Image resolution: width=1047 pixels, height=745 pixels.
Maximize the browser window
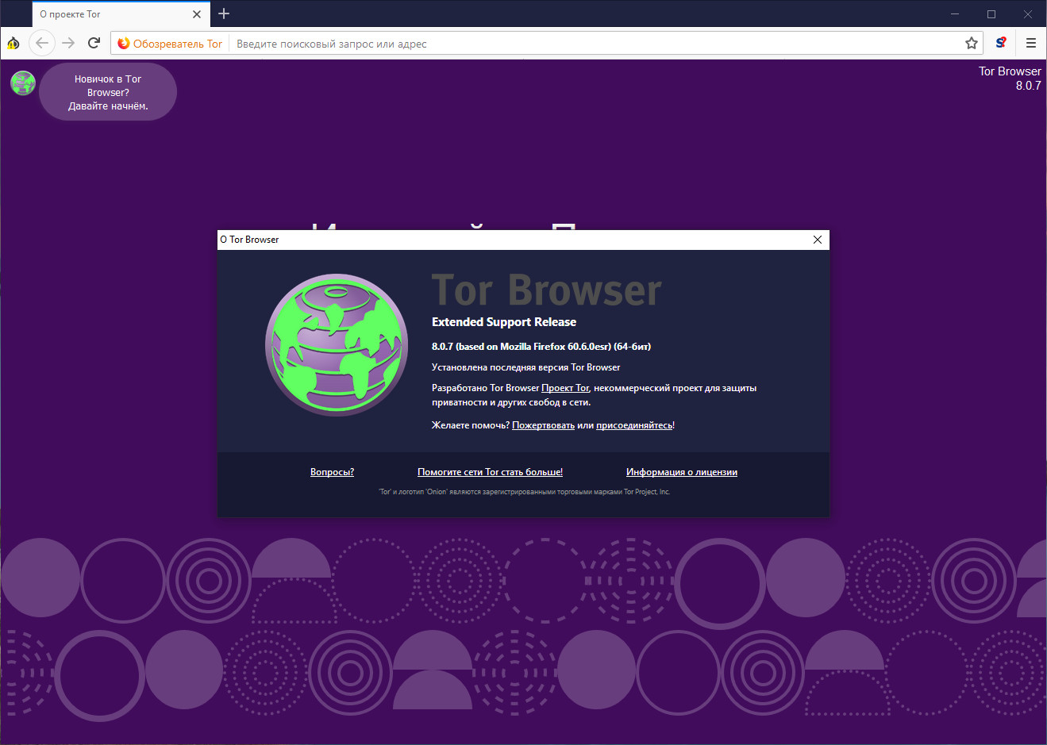tap(991, 14)
